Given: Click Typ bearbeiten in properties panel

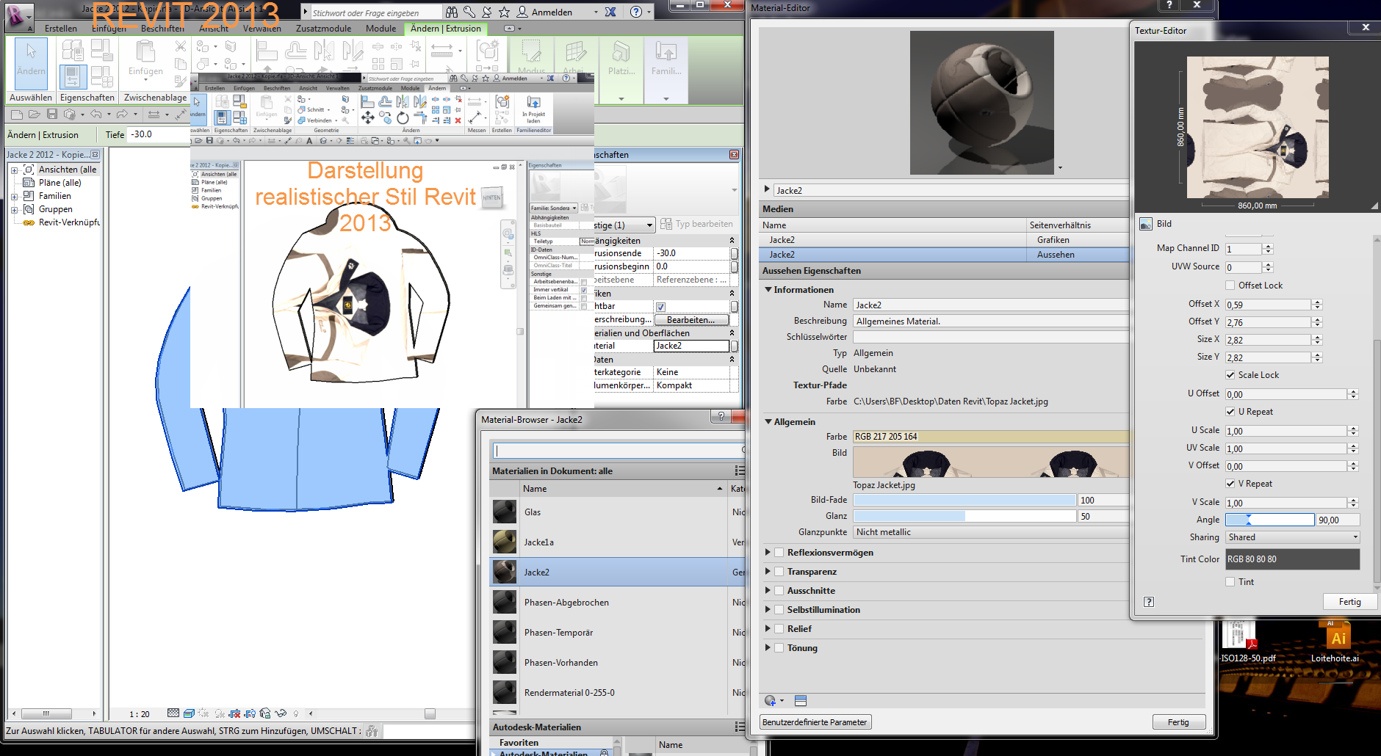Looking at the screenshot, I should pos(696,224).
